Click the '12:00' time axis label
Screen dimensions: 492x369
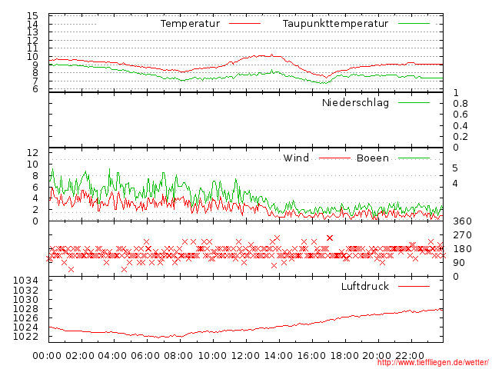coord(245,356)
